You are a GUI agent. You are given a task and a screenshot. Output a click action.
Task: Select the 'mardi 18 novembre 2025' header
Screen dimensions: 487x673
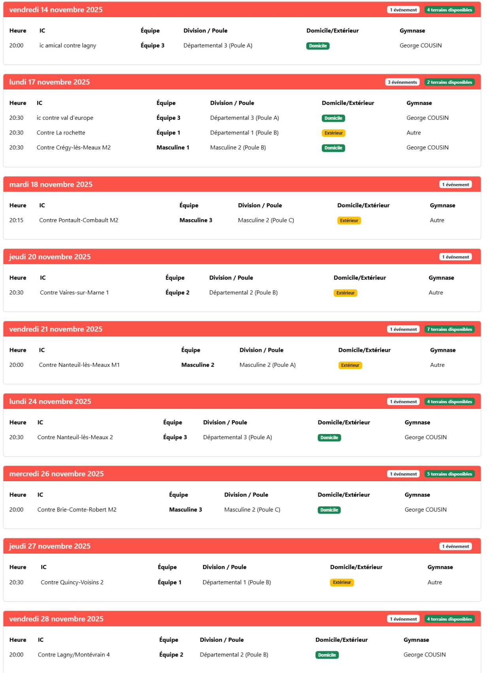point(51,184)
